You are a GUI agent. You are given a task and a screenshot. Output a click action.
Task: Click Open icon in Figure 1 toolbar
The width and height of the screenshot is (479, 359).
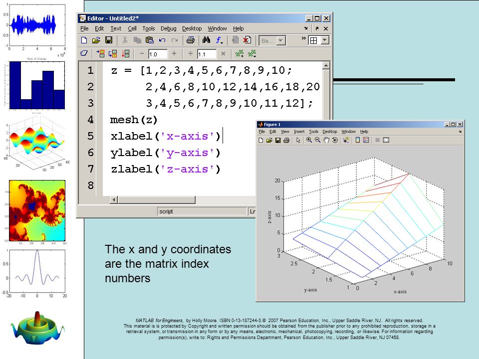point(269,140)
